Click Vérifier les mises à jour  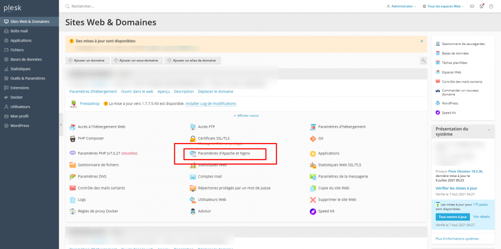point(456,188)
